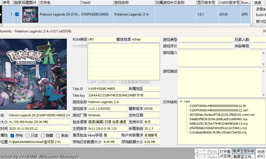
Task: Click 打开图片区域 open image area button
Action: (x=225, y=154)
